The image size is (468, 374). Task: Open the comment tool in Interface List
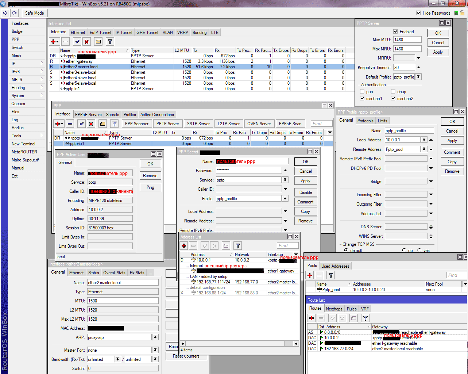click(x=98, y=42)
